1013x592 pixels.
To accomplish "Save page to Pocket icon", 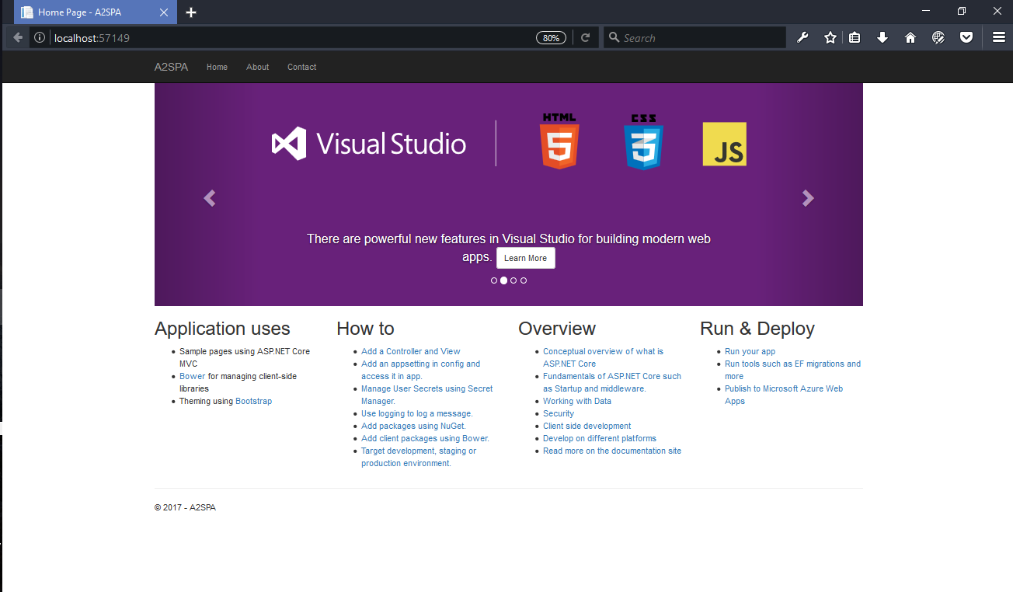I will tap(966, 37).
